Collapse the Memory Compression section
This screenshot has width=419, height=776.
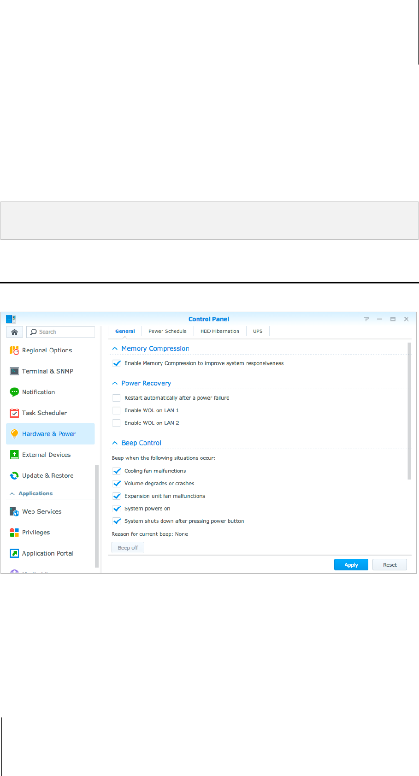tap(115, 349)
